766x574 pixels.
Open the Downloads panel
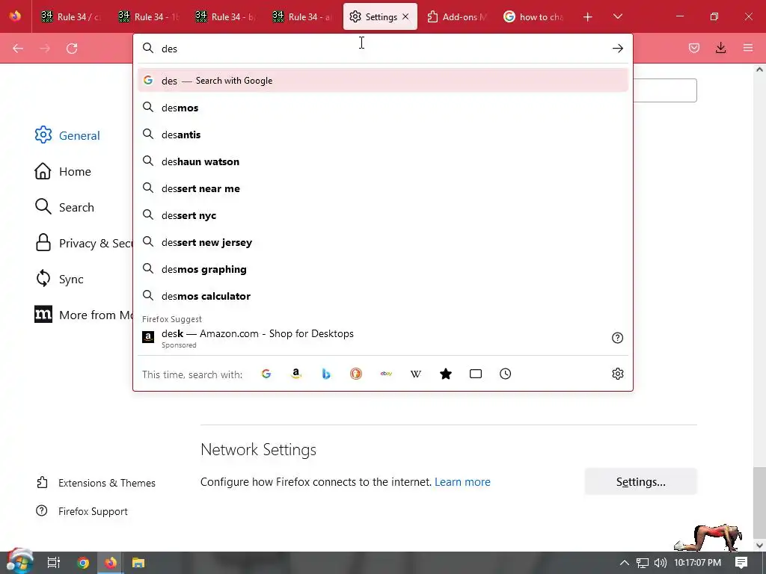[720, 48]
